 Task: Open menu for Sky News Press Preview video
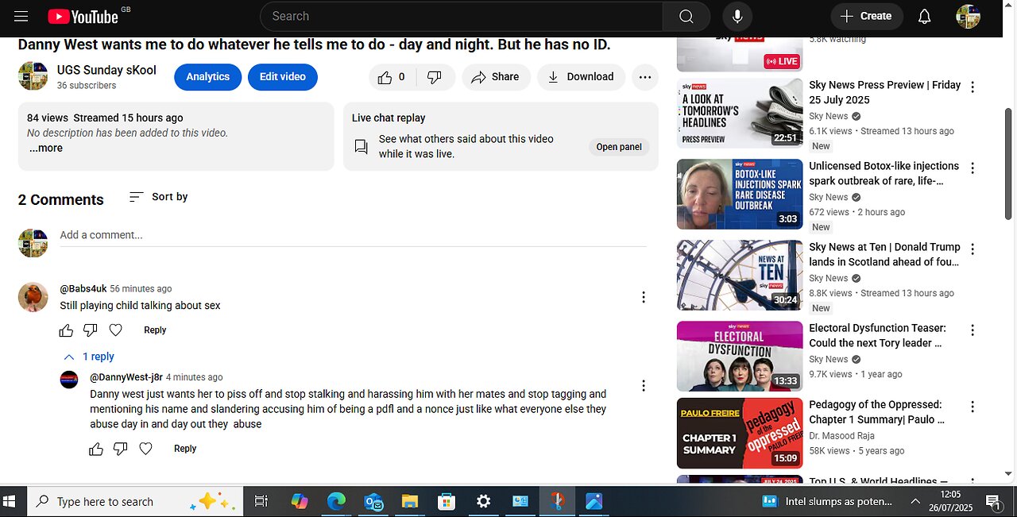pyautogui.click(x=973, y=87)
